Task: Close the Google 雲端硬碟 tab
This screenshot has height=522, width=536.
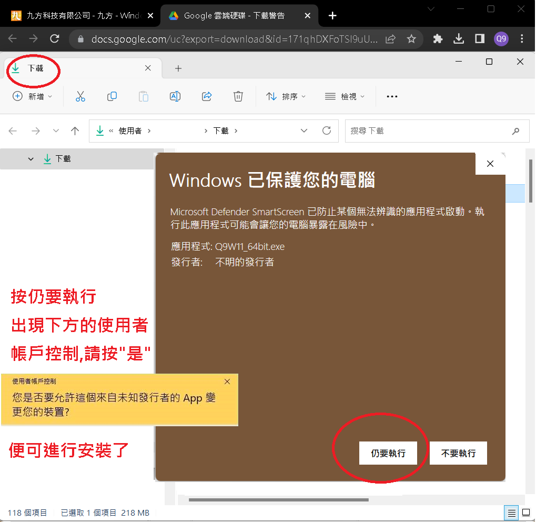Action: tap(307, 16)
